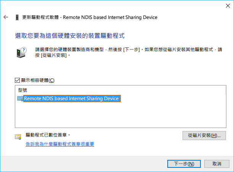Click the device icon beside 更新驅動程式軟體 title

pyautogui.click(x=17, y=17)
